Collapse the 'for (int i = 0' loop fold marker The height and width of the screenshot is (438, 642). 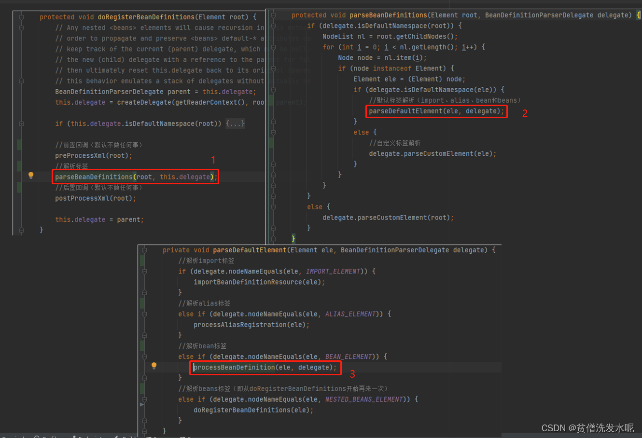pyautogui.click(x=273, y=47)
